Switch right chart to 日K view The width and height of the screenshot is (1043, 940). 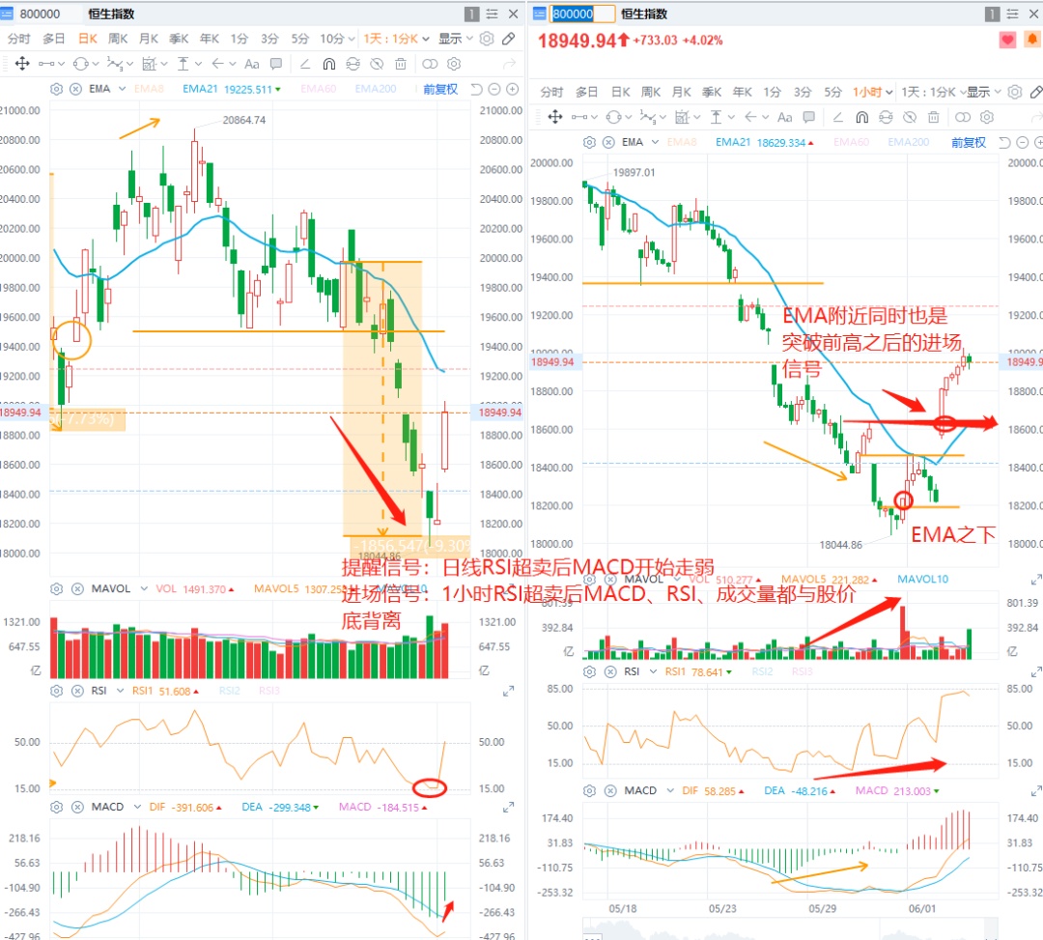pyautogui.click(x=621, y=93)
